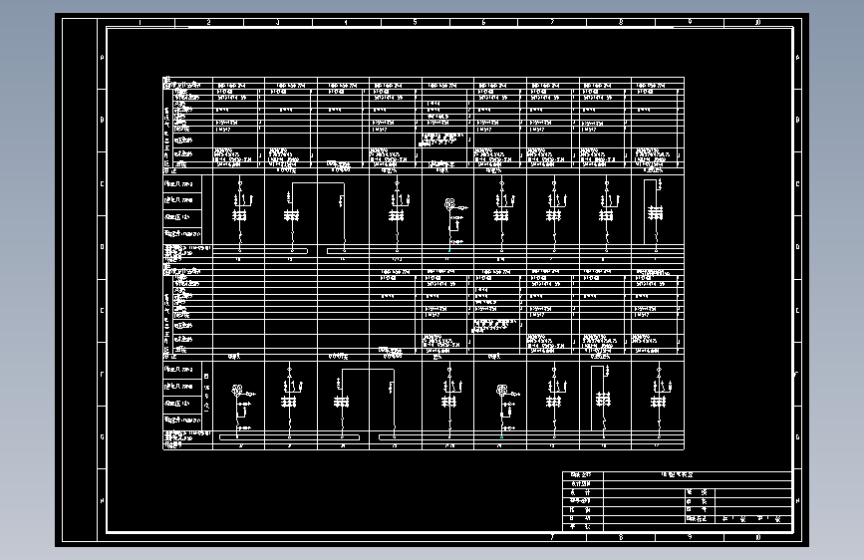Select the title cell at the top of the title block
The image size is (864, 560).
click(697, 474)
